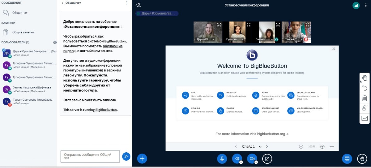
Task: Click the raise hand button
Action: [362, 158]
